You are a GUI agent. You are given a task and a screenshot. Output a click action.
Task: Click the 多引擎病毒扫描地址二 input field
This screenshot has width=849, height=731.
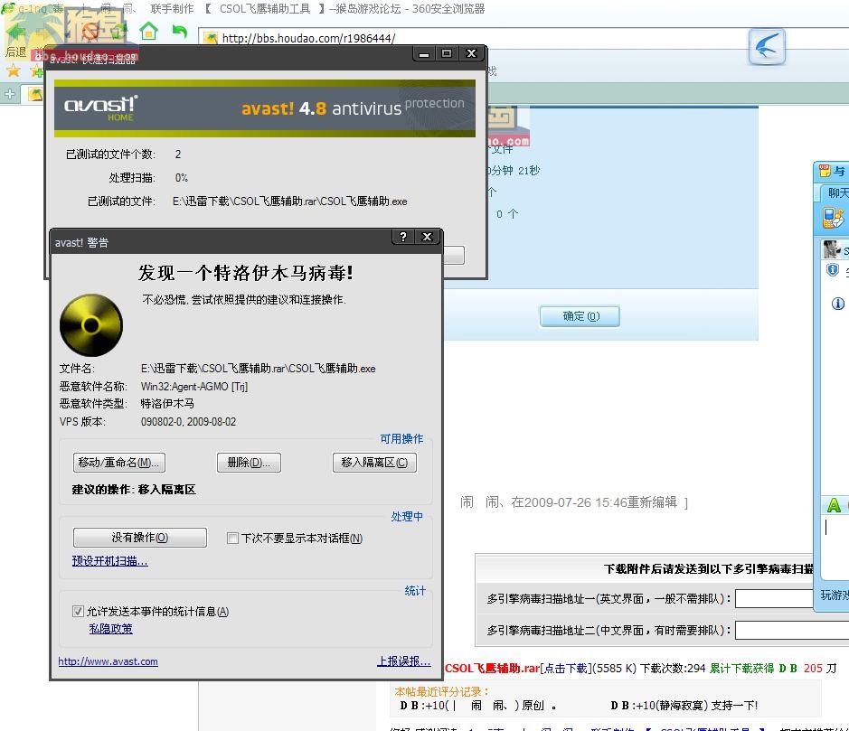click(792, 630)
